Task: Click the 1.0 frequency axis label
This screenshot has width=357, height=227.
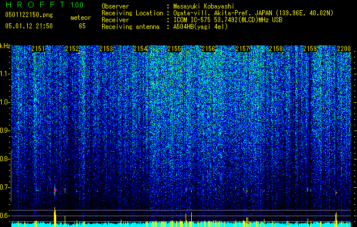Action: 5,102
